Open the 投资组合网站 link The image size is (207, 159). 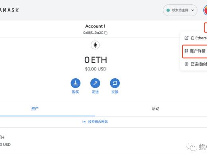pos(95,122)
